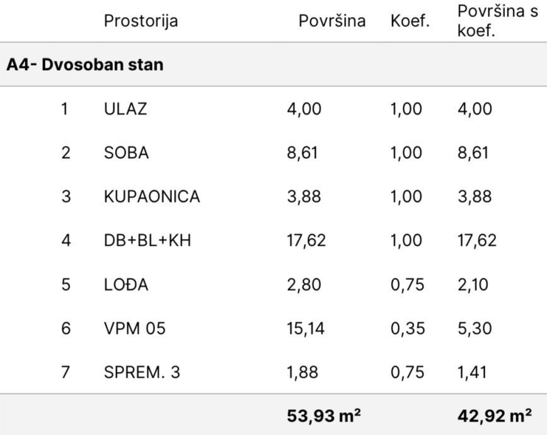Select the 0,35 coefficient value
The width and height of the screenshot is (547, 435).
tap(407, 328)
